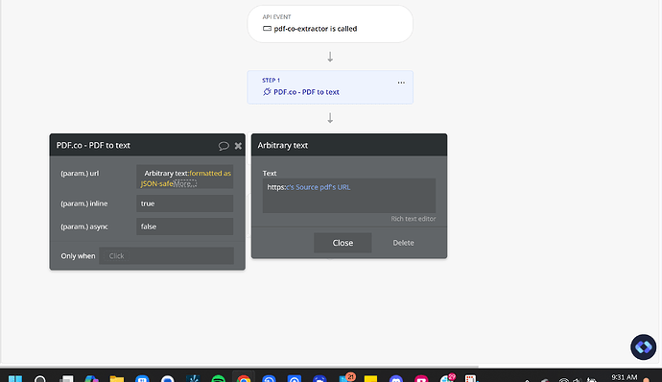Select the 'pdf-co-extractor is called' API event card
This screenshot has width=662, height=382.
[x=330, y=24]
